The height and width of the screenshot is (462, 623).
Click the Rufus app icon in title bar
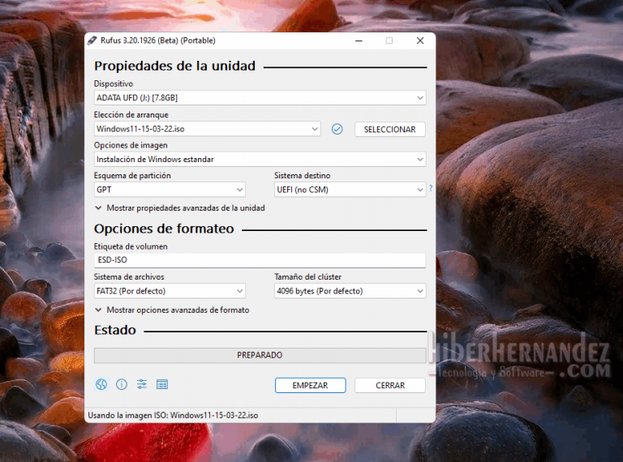point(93,41)
